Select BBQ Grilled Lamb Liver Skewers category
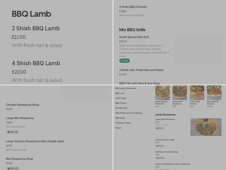 (129, 113)
